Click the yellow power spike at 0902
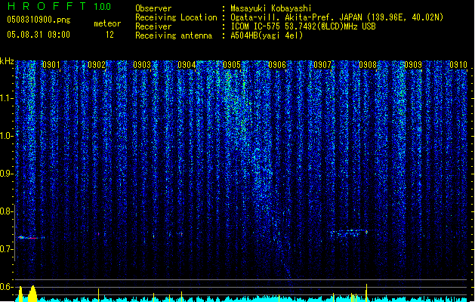Viewport: 475px width, 302px height. [98, 295]
